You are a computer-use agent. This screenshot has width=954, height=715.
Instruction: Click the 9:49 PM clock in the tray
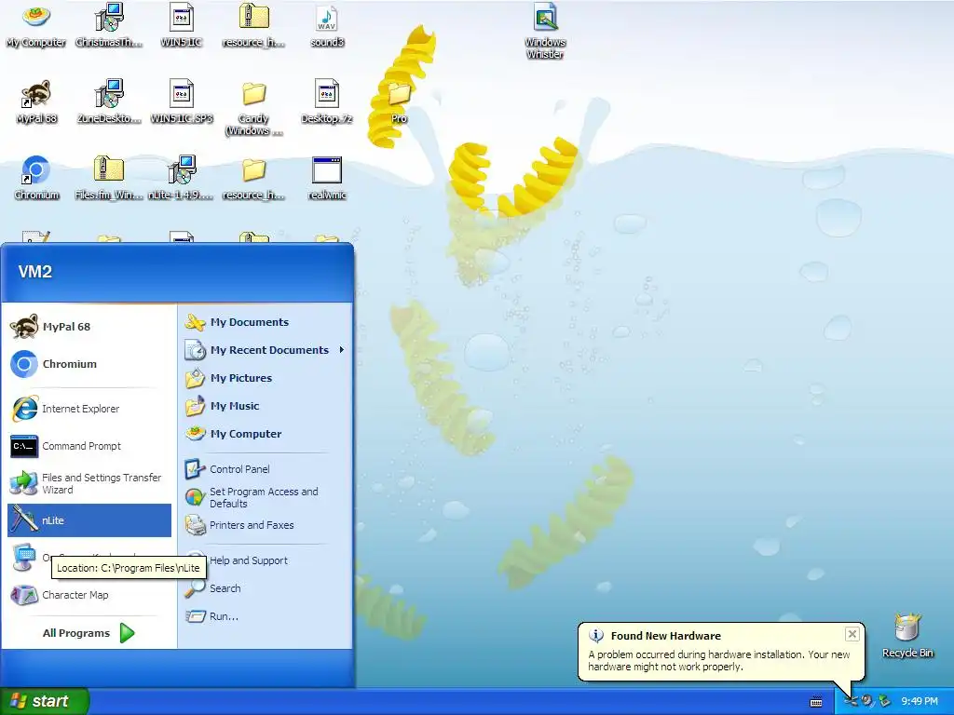[920, 701]
